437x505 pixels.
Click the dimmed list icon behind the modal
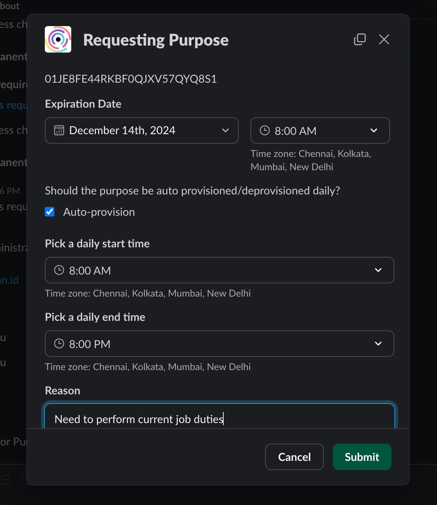[6, 479]
